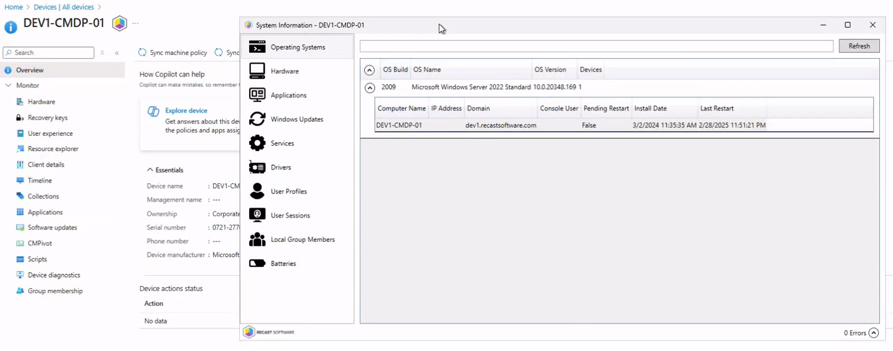
Task: Open the Explore device link
Action: (x=186, y=110)
